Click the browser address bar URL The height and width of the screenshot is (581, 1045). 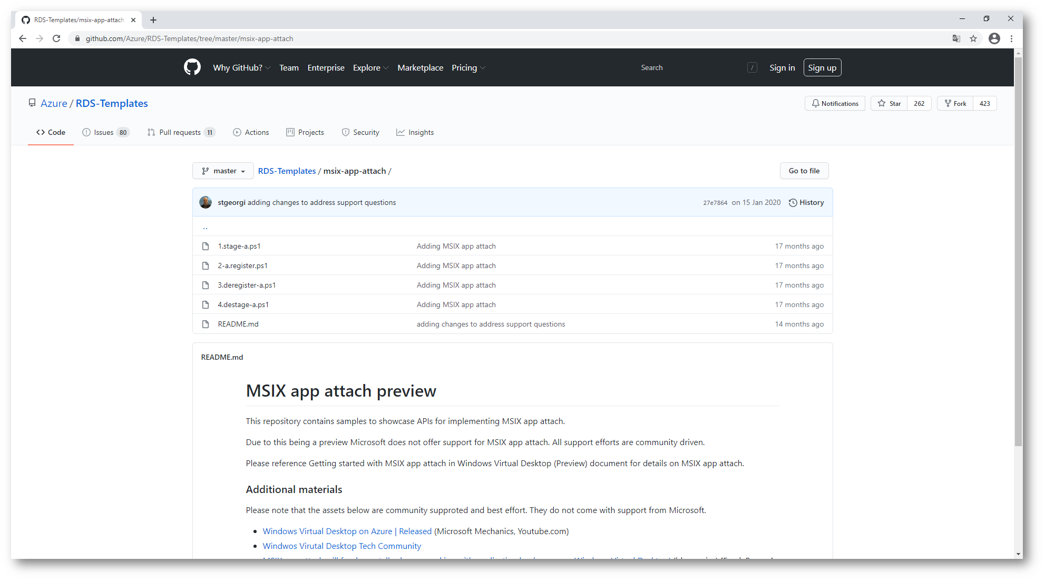tap(190, 38)
